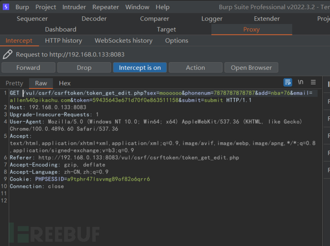Toggle the \n show non-printable characters icon
Image resolution: width=330 pixels, height=246 pixels.
click(300, 82)
